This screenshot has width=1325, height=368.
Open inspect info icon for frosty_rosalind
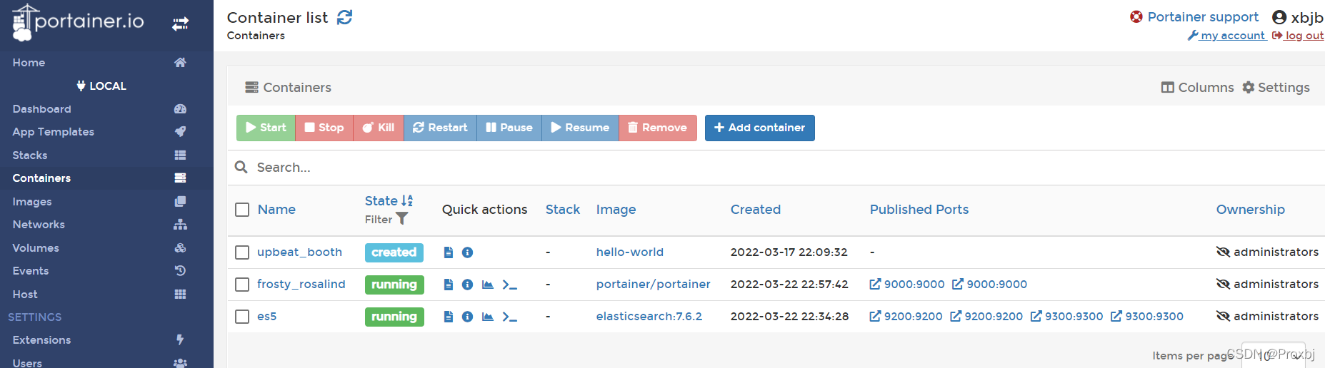[467, 285]
